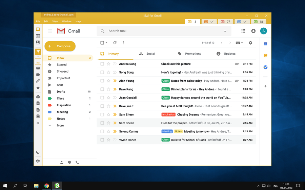
Task: Open the settings gear above the message list
Action: (x=250, y=43)
